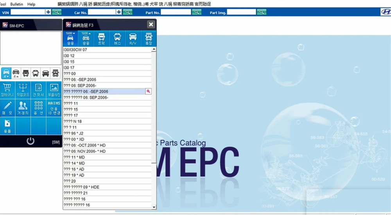Screen dimensions: 391x215
Task: Select '??? 11 * MD' row
Action: pos(107,158)
